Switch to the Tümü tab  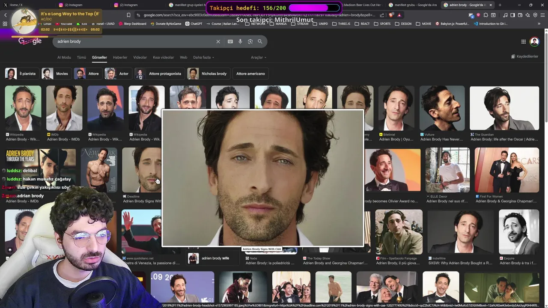(81, 57)
